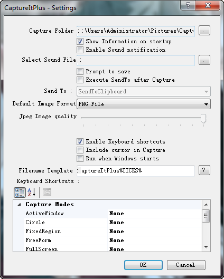
Task: Click the Property Pages icon
Action: click(x=47, y=193)
